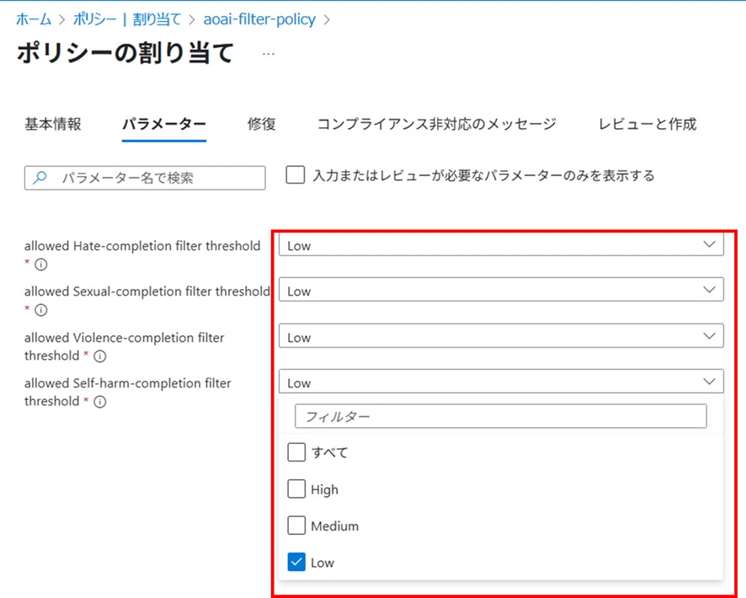Enable showing only parameters needing input or review
Viewport: 746px width, 598px height.
click(x=296, y=174)
